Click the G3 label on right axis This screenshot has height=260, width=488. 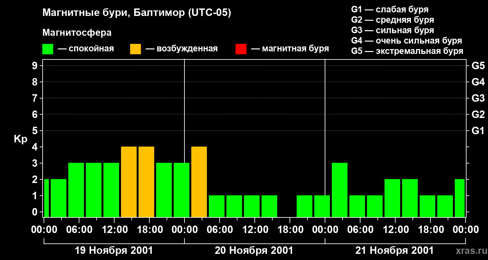tap(478, 98)
